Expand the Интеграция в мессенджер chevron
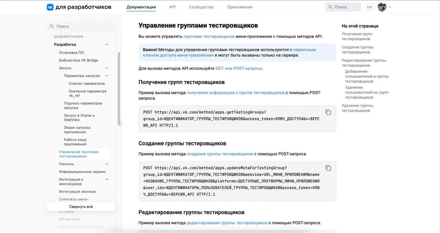Viewport: 440px width, 233px height. pos(107,179)
